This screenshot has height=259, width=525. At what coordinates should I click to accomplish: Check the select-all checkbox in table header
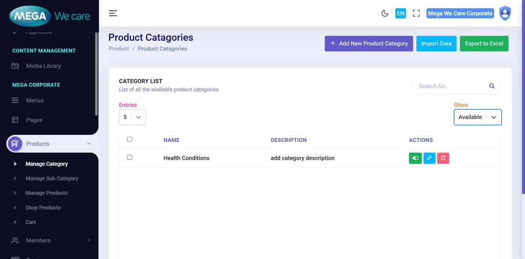[130, 139]
